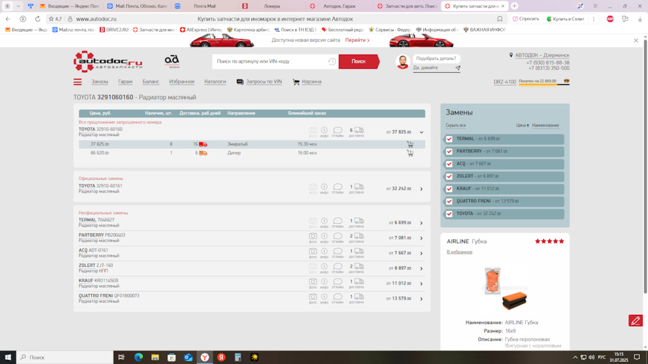
Task: Sort replacements by Цена
Action: (x=522, y=125)
